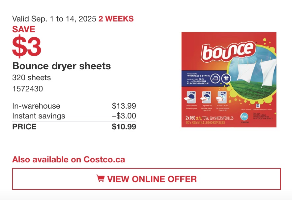Image resolution: width=292 pixels, height=200 pixels.
Task: Click the Large & HE Full washer icon
Action: pyautogui.click(x=206, y=97)
